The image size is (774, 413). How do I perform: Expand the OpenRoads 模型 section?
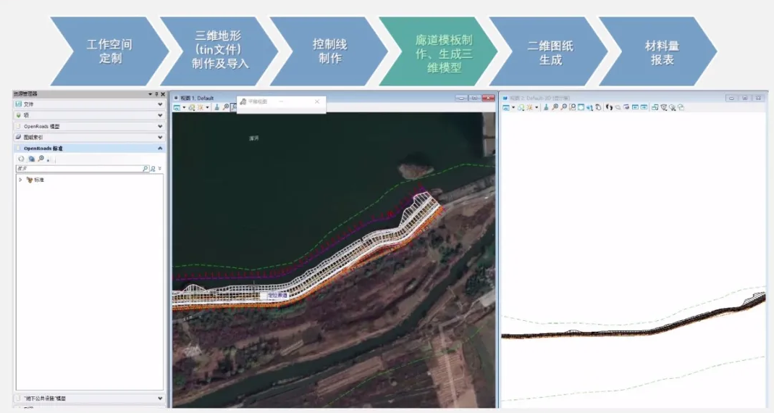(160, 127)
